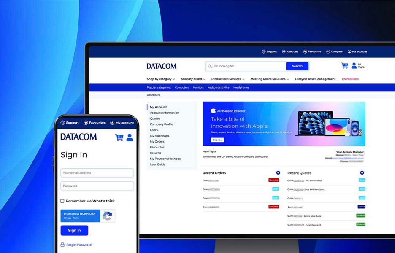The width and height of the screenshot is (395, 253).
Task: Tap the What's this? link on the phone
Action: click(x=103, y=201)
